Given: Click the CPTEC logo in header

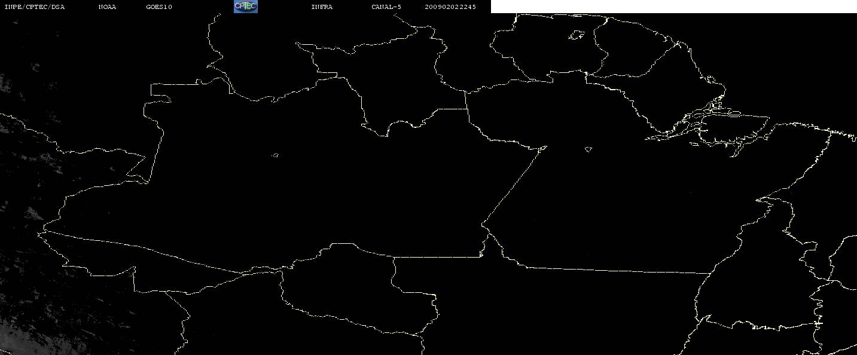Looking at the screenshot, I should [x=246, y=7].
